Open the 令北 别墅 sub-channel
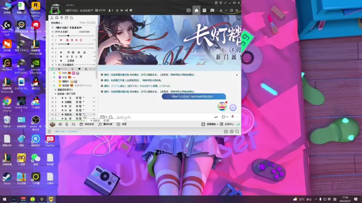Screen dimensions: 362x203 [73, 98]
